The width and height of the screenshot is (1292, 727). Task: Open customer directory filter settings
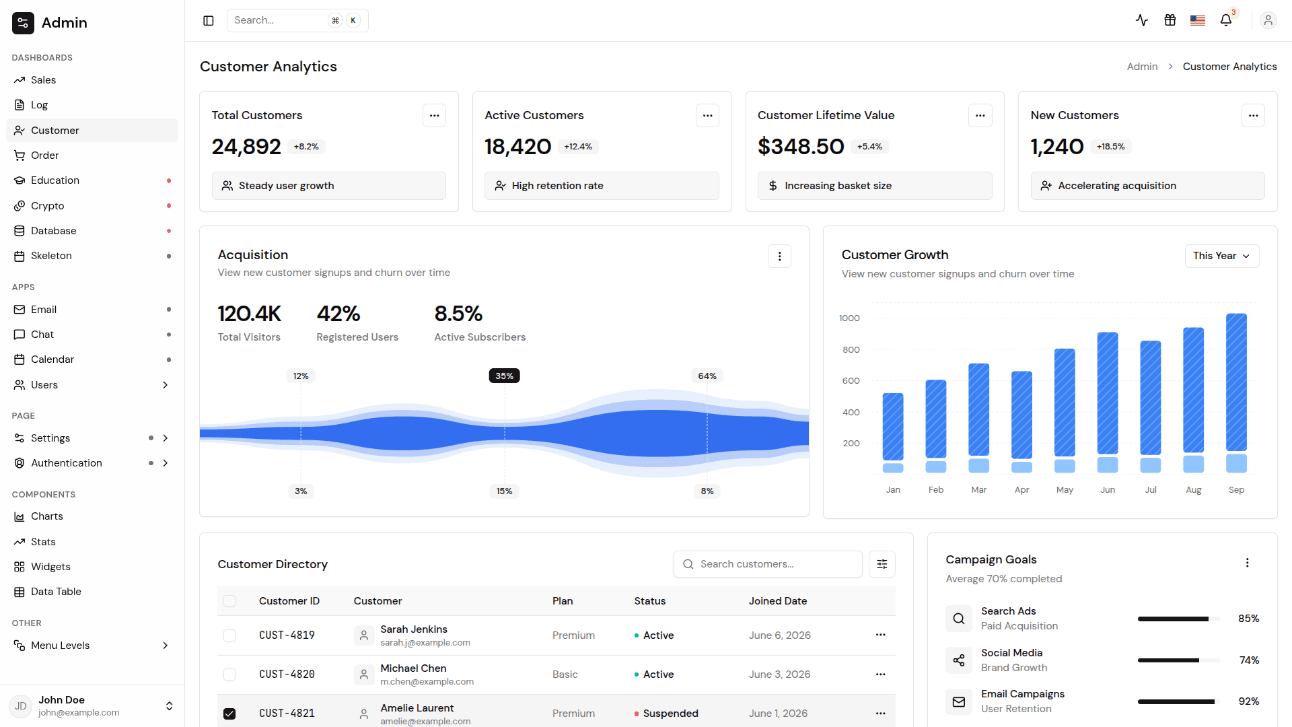pos(882,564)
